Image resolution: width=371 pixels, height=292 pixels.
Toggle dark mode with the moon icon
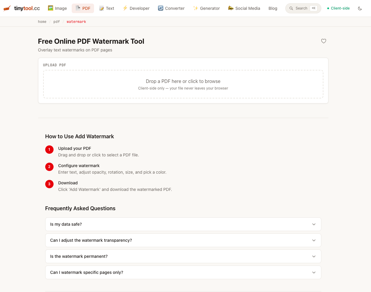(360, 8)
